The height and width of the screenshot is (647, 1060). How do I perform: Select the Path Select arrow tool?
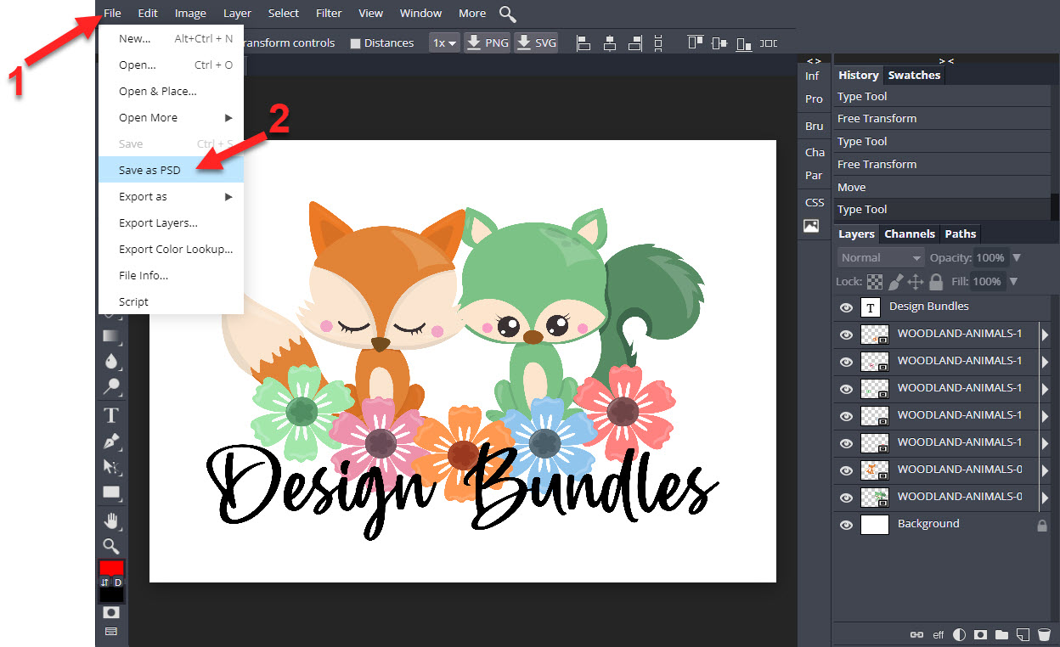(x=111, y=466)
